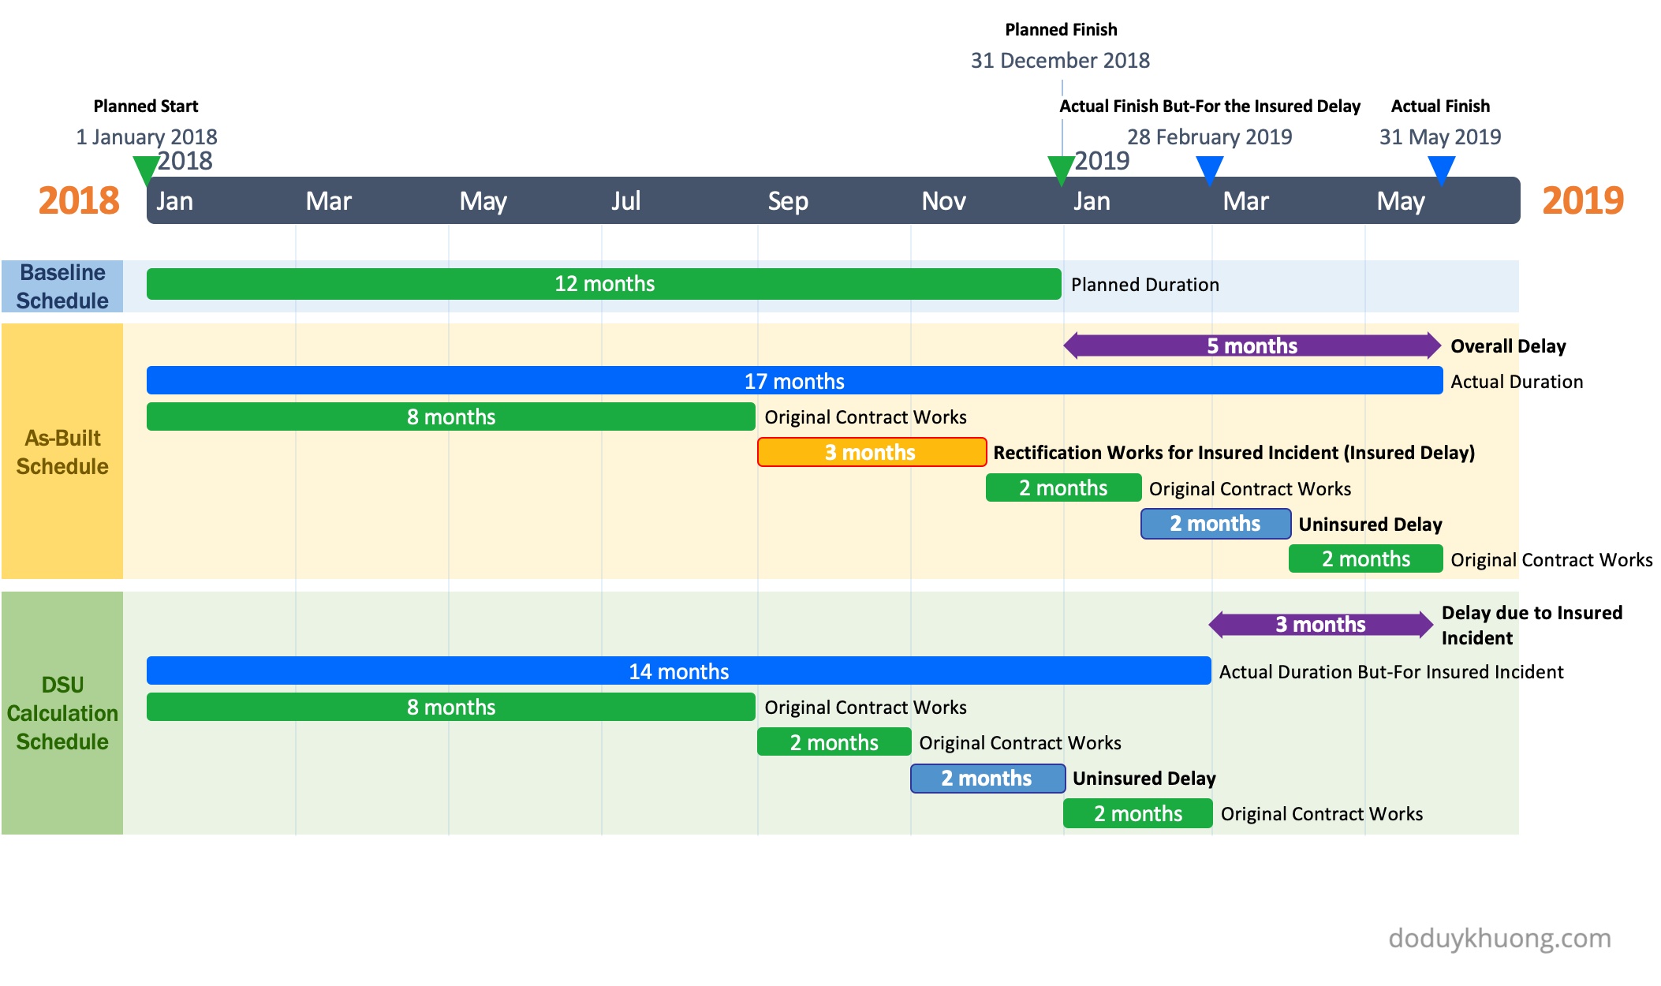
Task: Select the As-Built Schedule row header
Action: pyautogui.click(x=62, y=451)
